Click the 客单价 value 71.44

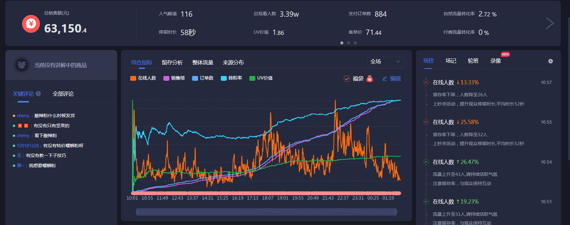coord(374,32)
